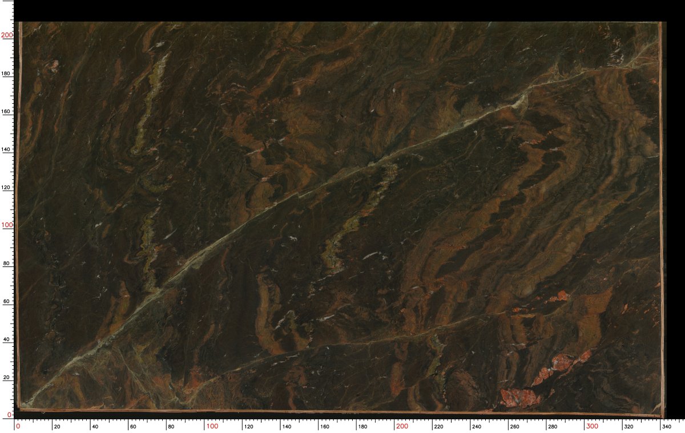
Task: Select "20" mark on vertical ruler
Action: click(x=7, y=378)
